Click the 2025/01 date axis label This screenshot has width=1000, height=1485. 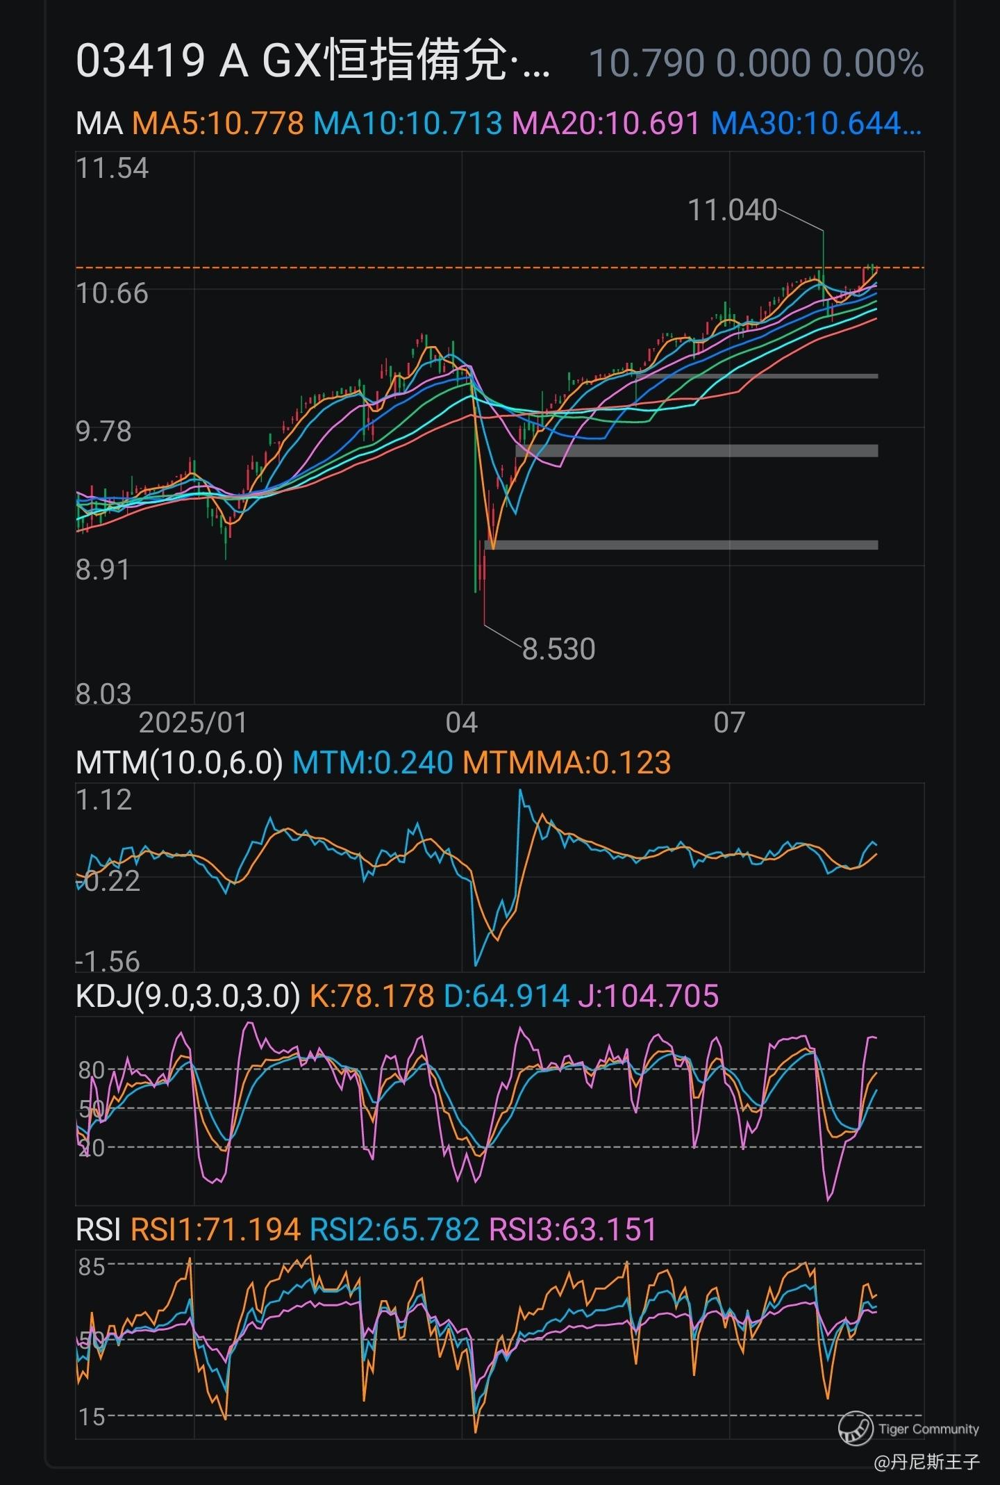pyautogui.click(x=193, y=723)
